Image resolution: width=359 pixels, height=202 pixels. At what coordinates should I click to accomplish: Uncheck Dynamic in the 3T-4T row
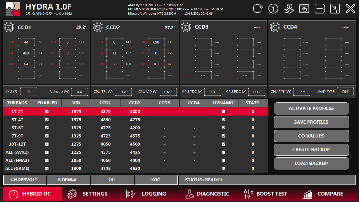click(x=224, y=120)
